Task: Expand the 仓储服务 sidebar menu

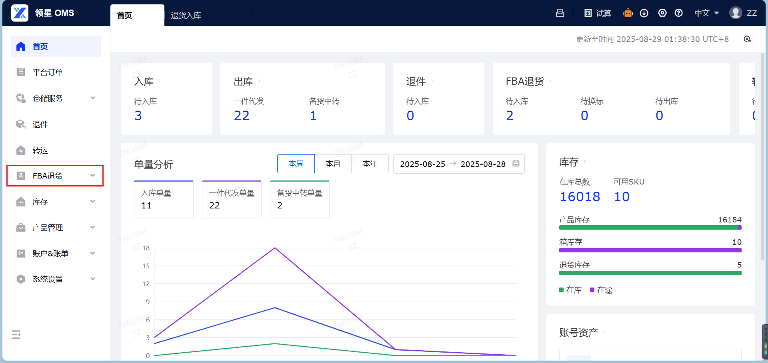Action: pyautogui.click(x=55, y=98)
